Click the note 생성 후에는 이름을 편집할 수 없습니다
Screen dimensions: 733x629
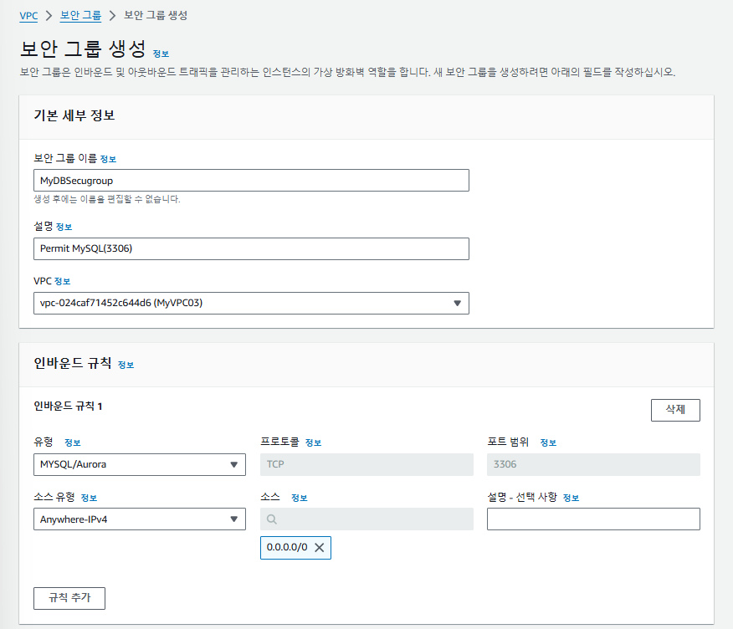(106, 199)
